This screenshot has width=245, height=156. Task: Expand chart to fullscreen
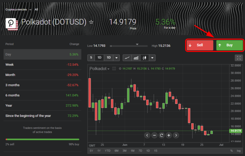(239, 58)
